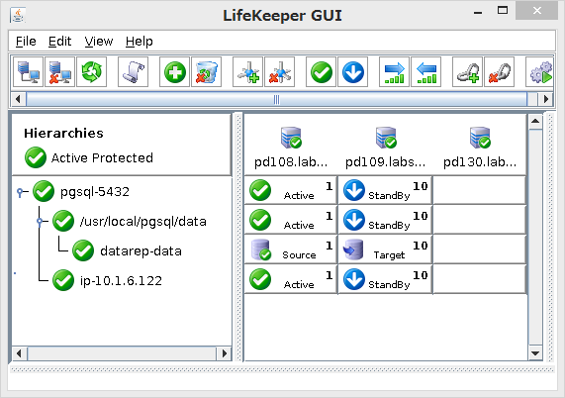Image resolution: width=565 pixels, height=398 pixels.
Task: Click the Active icon in the ip-10.1.6.122 row
Action: tap(260, 279)
